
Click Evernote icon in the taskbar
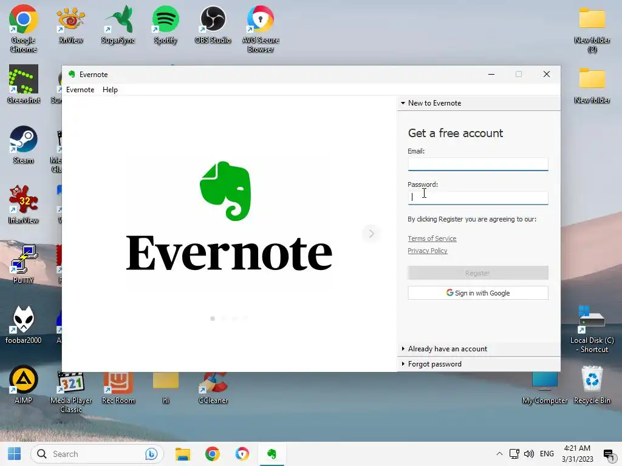coord(272,454)
